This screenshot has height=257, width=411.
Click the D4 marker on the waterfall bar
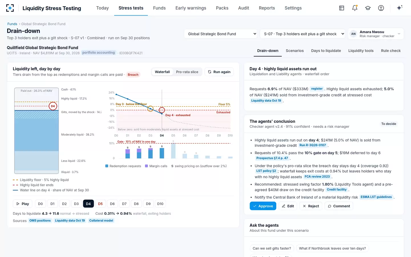[x=53, y=106]
